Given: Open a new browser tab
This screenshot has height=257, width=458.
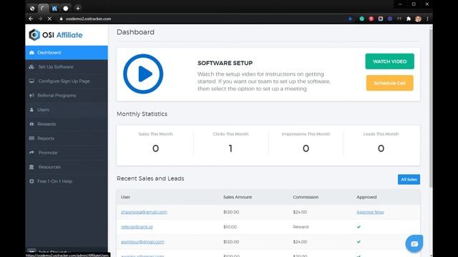Looking at the screenshot, I should 78,8.
